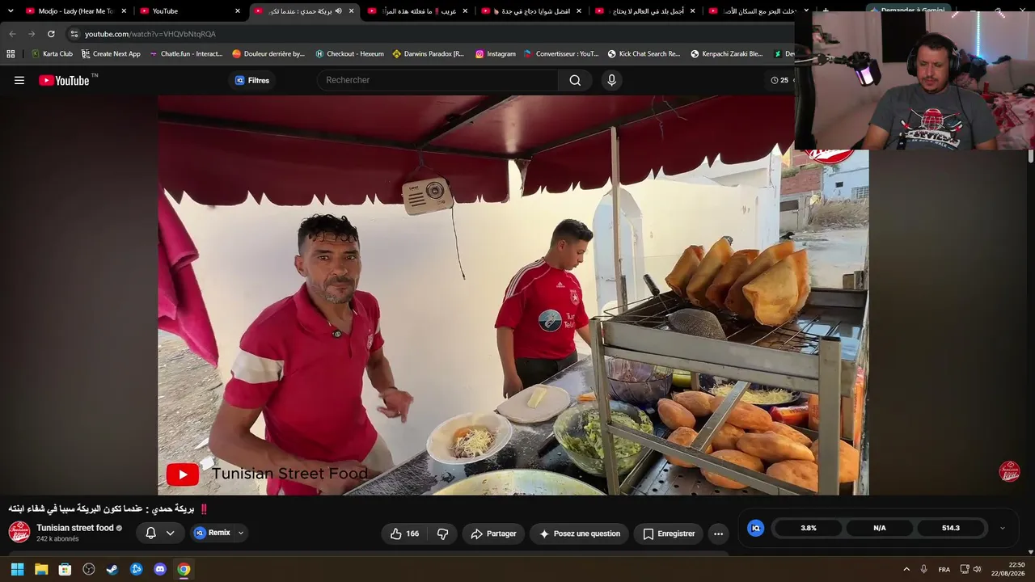The width and height of the screenshot is (1035, 582).
Task: Open the Kick Chat Search bookmark
Action: [644, 54]
